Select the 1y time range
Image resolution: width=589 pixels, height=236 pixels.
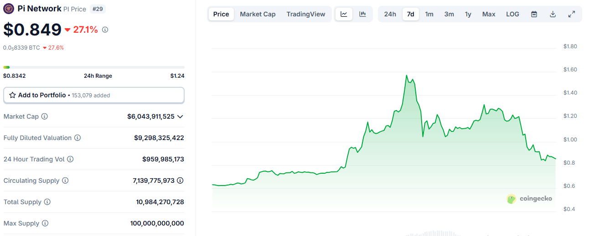tap(468, 14)
